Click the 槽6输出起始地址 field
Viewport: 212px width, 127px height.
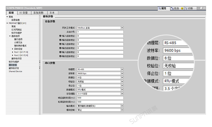100,56
